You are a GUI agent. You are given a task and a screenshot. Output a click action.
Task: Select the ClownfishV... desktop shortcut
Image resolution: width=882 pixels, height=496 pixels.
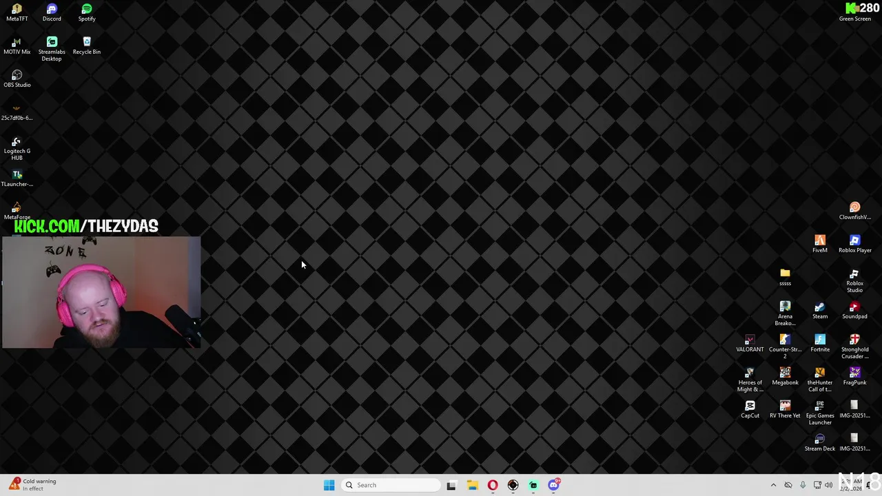855,211
